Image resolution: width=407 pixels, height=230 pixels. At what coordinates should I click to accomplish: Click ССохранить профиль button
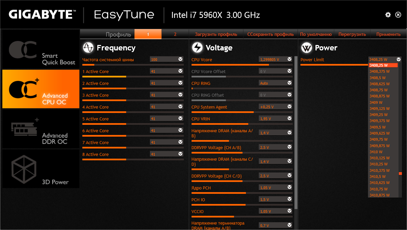[x=270, y=34]
